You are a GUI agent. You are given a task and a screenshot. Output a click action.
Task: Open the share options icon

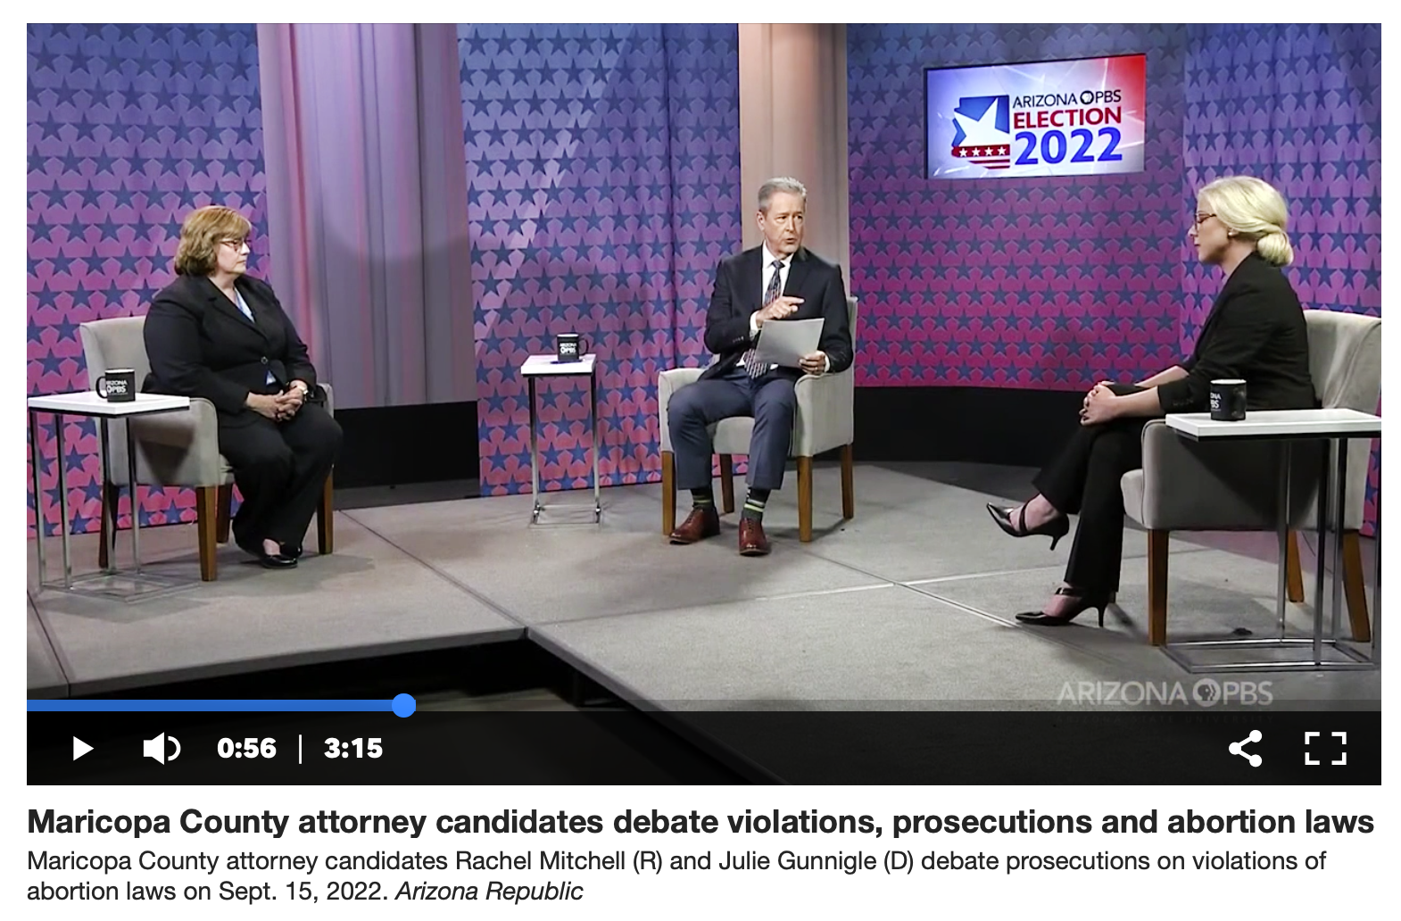coord(1245,748)
